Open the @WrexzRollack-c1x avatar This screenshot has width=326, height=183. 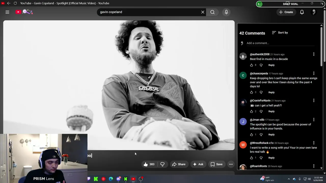pyautogui.click(x=243, y=145)
